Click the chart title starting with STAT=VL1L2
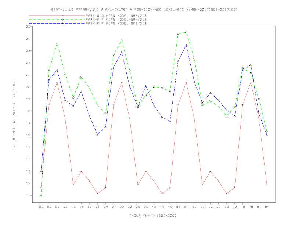Screen dimensions: 291x225 [x=144, y=10]
